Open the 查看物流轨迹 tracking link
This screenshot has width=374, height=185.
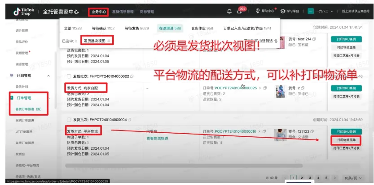point(157,138)
